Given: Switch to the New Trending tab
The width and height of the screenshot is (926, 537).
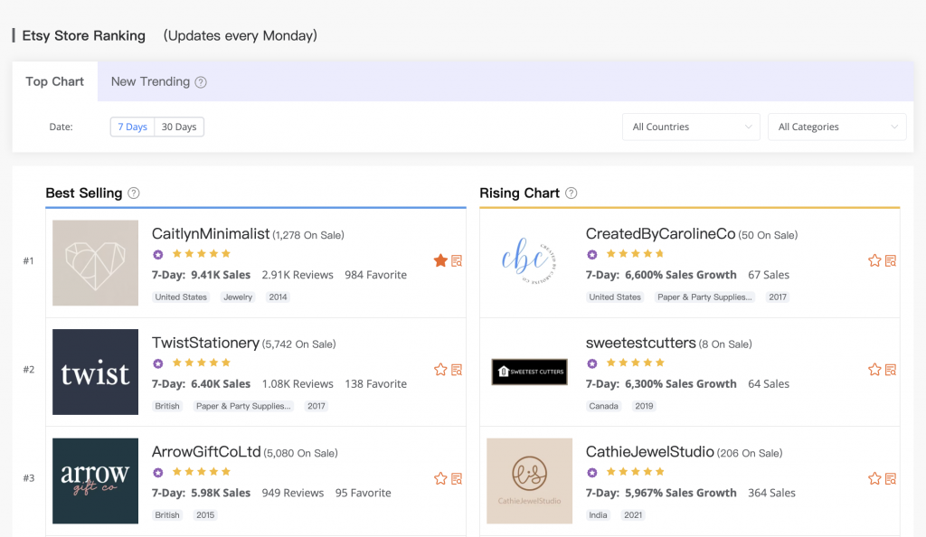Looking at the screenshot, I should click(150, 81).
